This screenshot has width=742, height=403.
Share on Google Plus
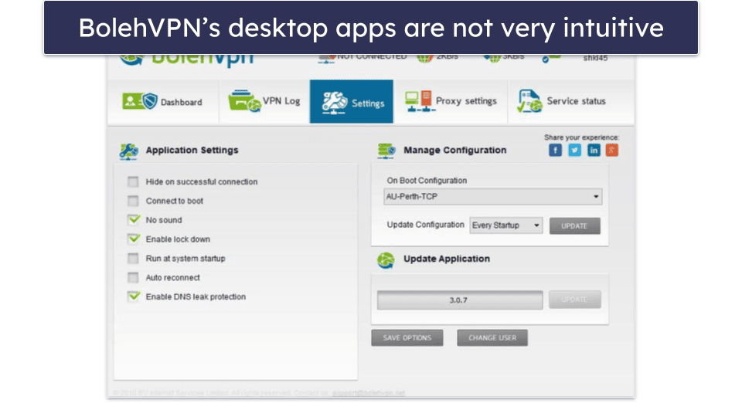612,151
